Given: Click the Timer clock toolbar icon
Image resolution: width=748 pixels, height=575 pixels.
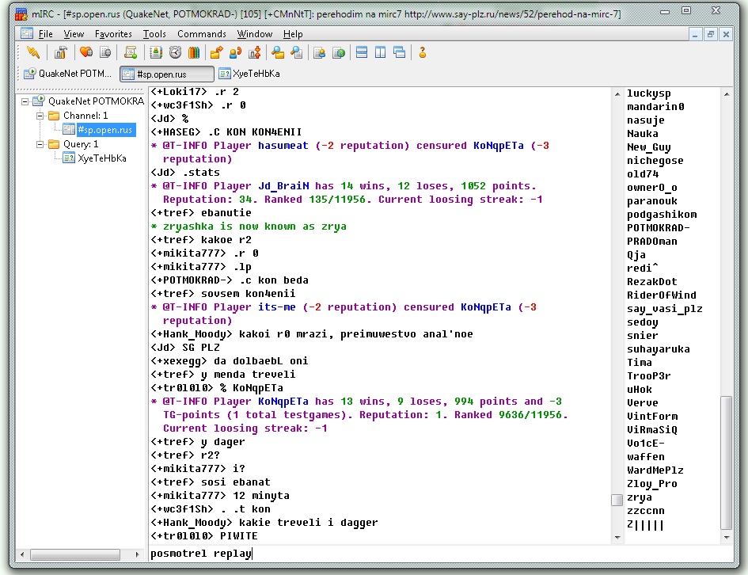Looking at the screenshot, I should point(175,53).
